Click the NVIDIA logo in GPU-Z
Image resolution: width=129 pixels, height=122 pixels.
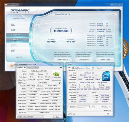(x=56, y=75)
